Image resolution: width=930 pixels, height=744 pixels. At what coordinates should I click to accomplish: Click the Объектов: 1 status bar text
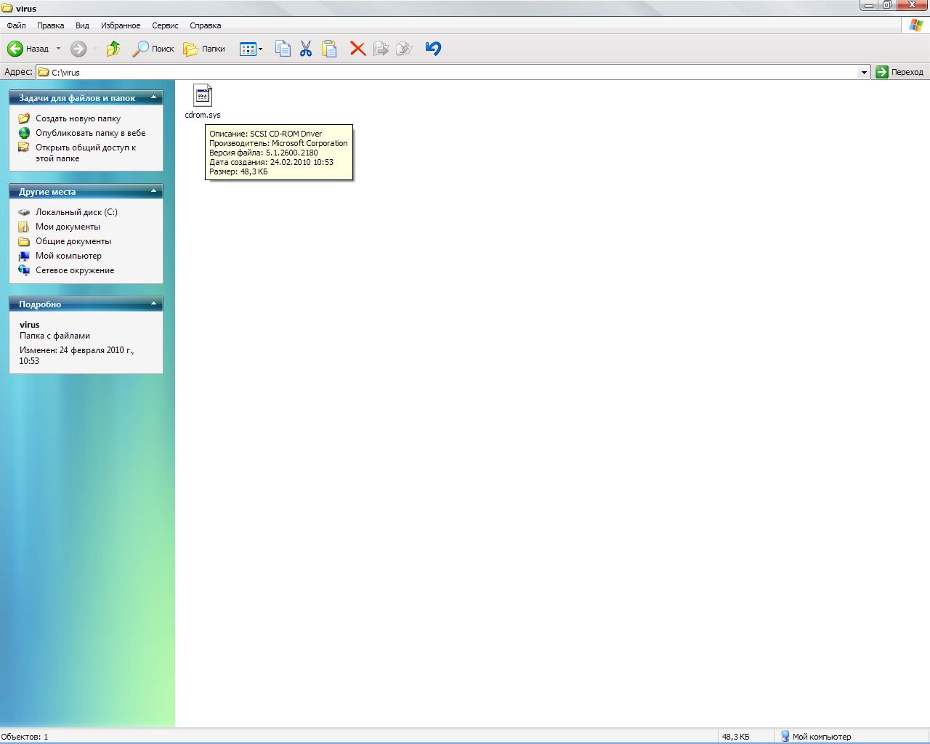click(x=25, y=737)
